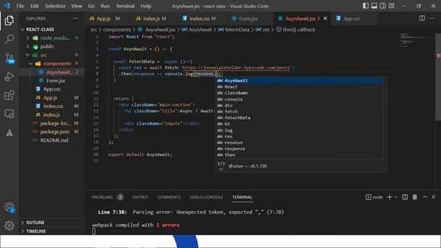The image size is (441, 248).
Task: Open the Extensions view
Action: 9,95
